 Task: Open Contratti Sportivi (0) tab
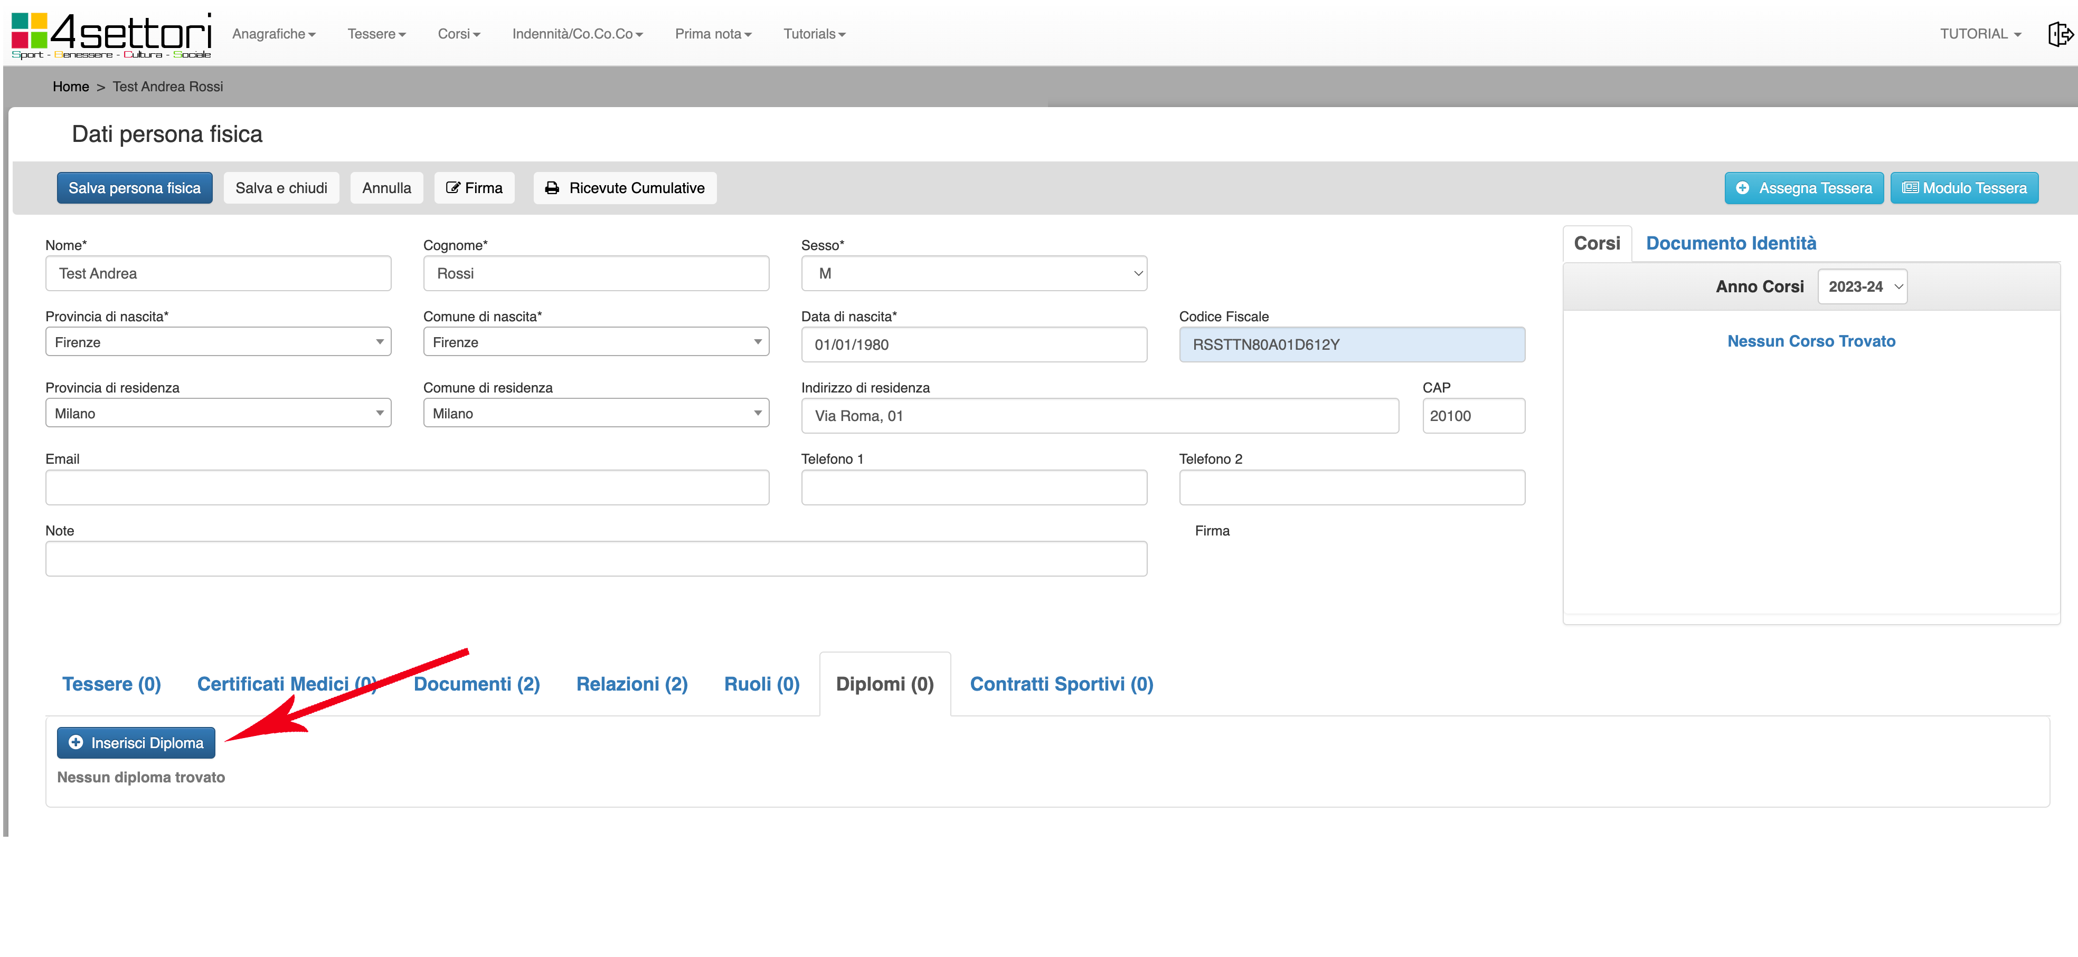pos(1061,684)
